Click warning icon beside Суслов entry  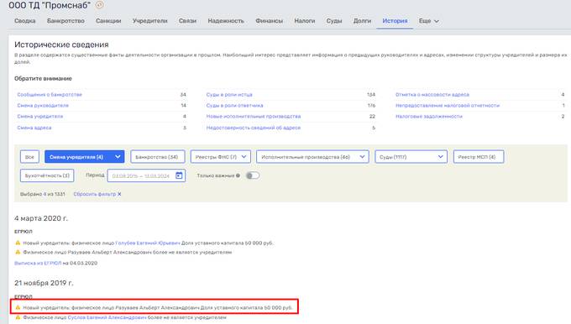tap(18, 317)
